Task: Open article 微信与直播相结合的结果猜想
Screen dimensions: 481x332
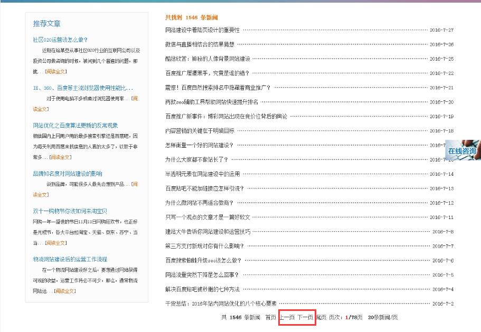Action: coord(199,45)
